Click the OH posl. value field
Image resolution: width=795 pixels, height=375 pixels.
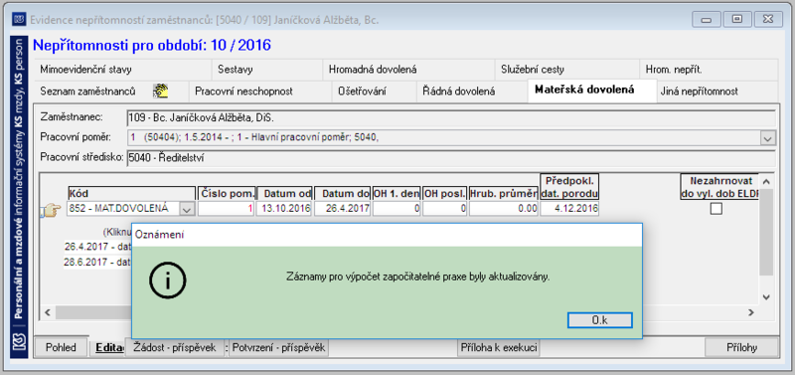[x=445, y=209]
